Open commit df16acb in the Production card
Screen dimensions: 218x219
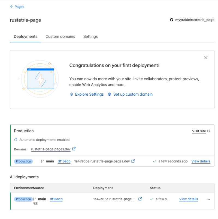click(64, 161)
